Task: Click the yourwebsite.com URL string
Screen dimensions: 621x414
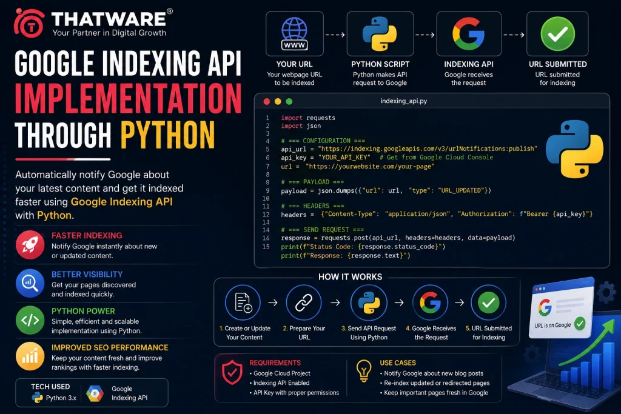Action: click(370, 166)
